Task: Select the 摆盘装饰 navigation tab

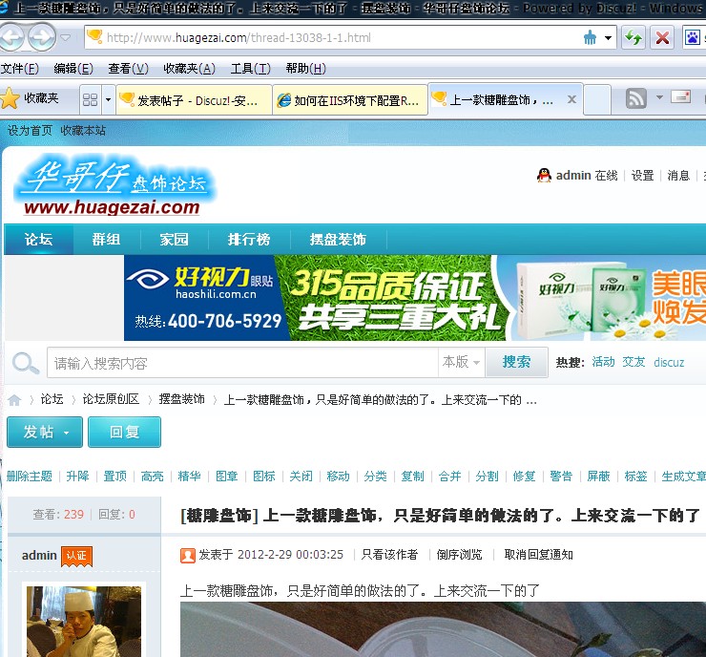Action: (x=338, y=240)
